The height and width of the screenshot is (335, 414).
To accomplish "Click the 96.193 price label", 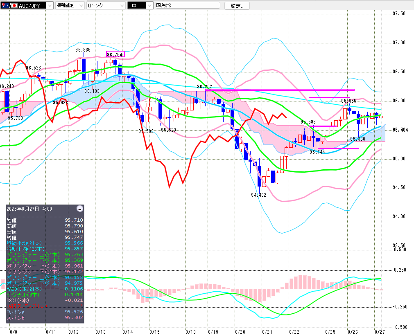I will coord(92,91).
